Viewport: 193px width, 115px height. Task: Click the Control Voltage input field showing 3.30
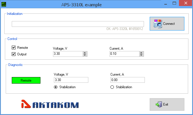[x=68, y=54]
